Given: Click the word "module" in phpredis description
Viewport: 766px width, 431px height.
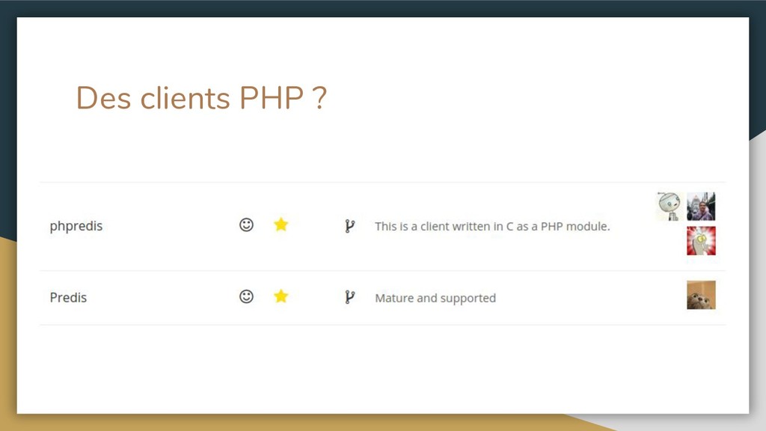Looking at the screenshot, I should (587, 226).
